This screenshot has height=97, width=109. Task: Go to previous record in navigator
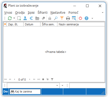(15, 79)
